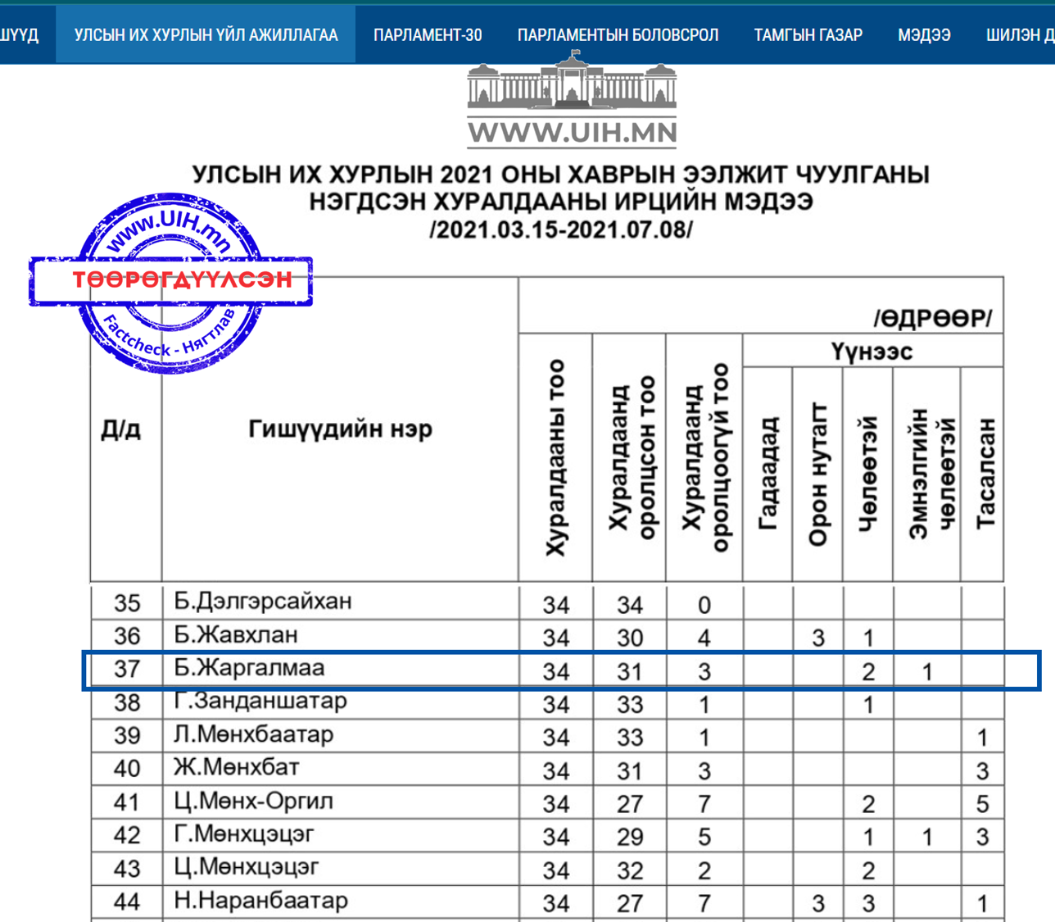Click the Хуралдаанд оролцсон тоо header
The width and height of the screenshot is (1055, 922).
tap(632, 458)
